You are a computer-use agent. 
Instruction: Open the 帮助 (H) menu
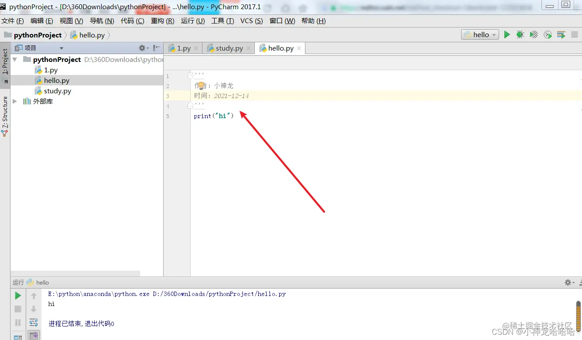pos(313,21)
